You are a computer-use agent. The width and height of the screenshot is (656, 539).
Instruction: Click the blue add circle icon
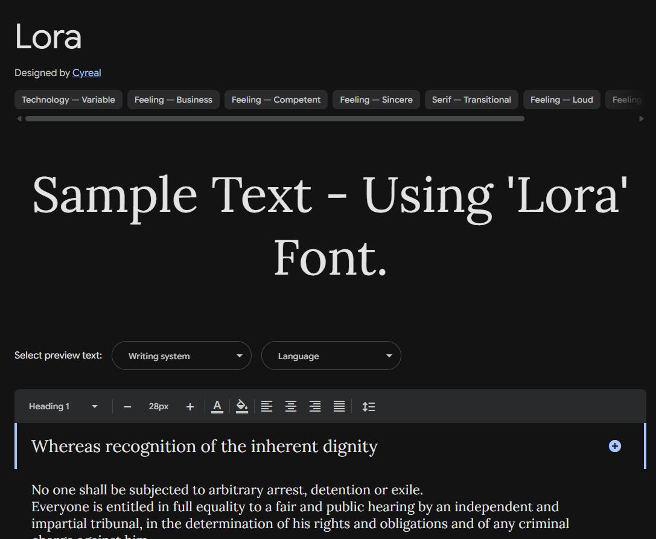pyautogui.click(x=614, y=446)
